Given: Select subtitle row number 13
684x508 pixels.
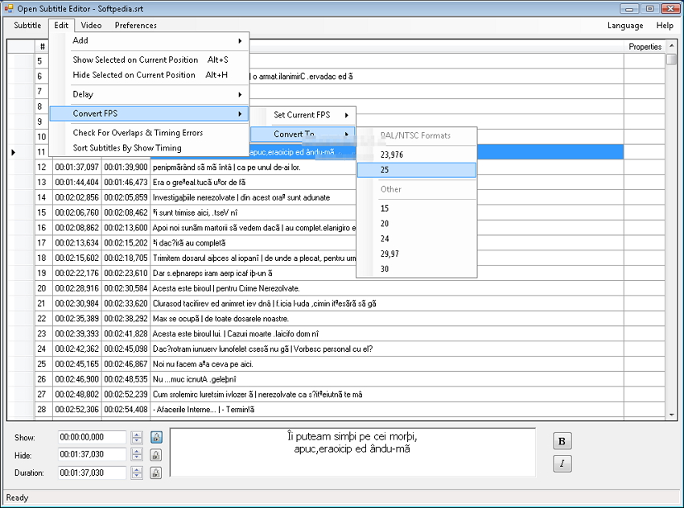Looking at the screenshot, I should point(41,183).
